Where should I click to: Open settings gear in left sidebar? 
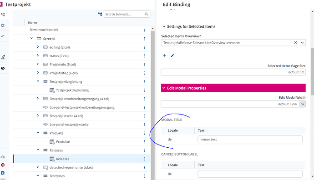(x=3, y=25)
